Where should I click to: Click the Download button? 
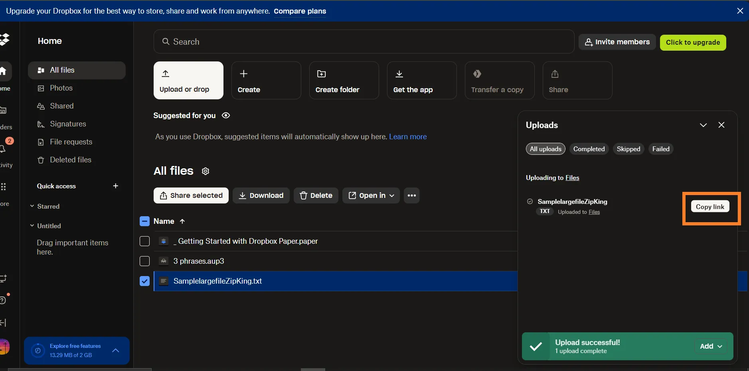[261, 195]
